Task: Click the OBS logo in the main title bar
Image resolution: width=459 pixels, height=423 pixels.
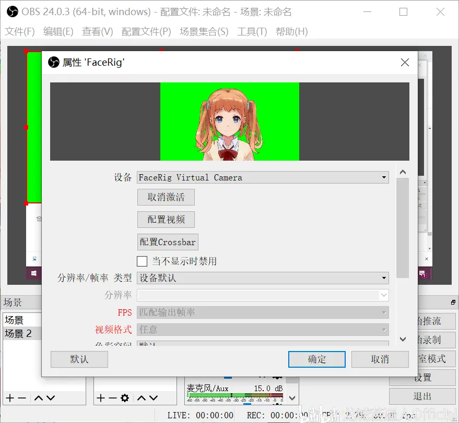Action: pyautogui.click(x=13, y=11)
